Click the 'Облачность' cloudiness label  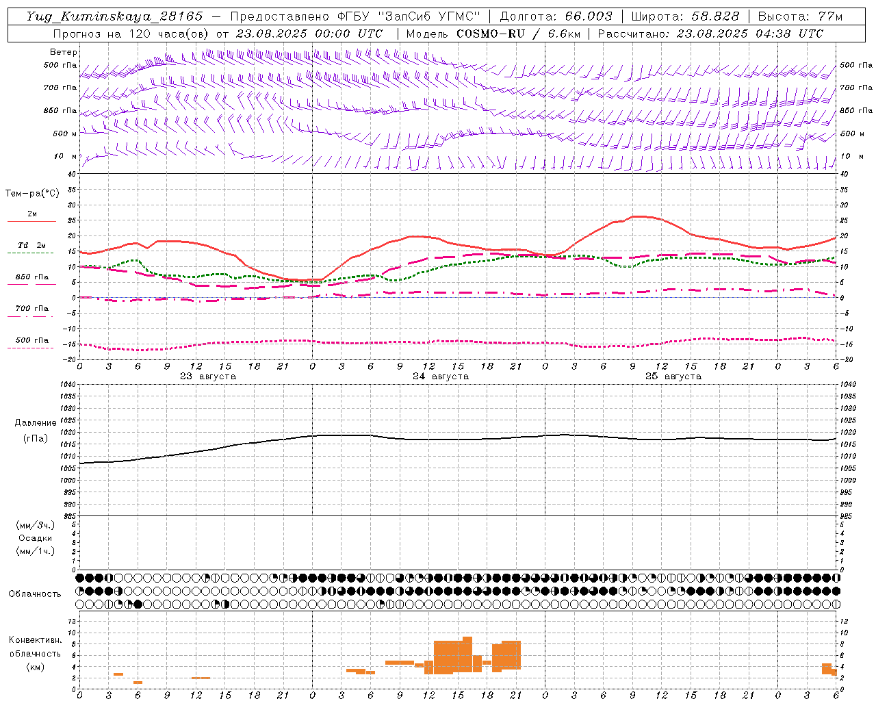coord(35,594)
